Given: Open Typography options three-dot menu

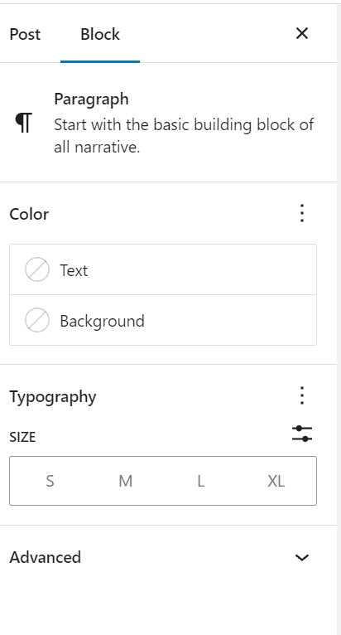Looking at the screenshot, I should 302,395.
